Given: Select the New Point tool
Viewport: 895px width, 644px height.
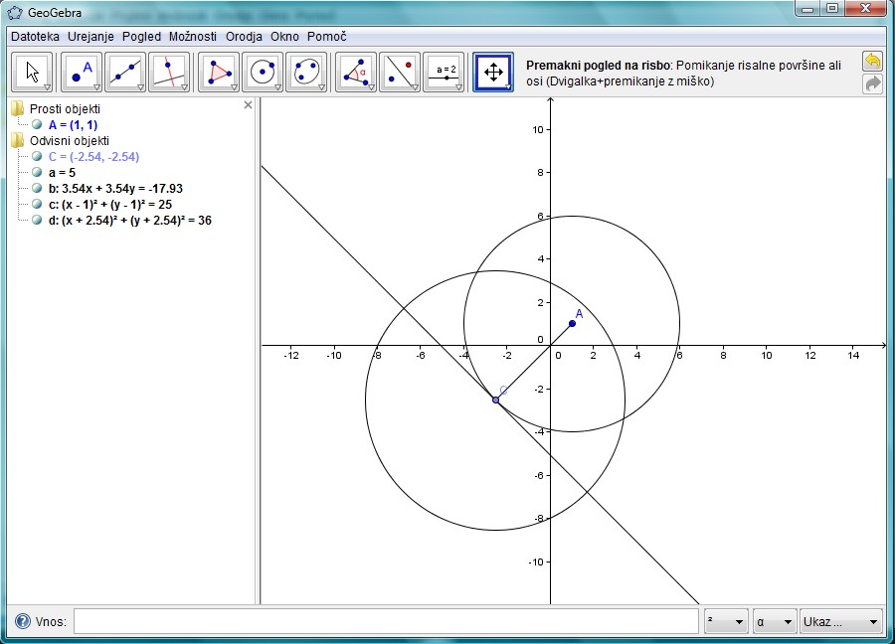Looking at the screenshot, I should coord(82,72).
